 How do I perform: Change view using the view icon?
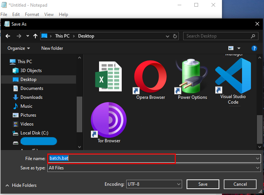click(231, 48)
